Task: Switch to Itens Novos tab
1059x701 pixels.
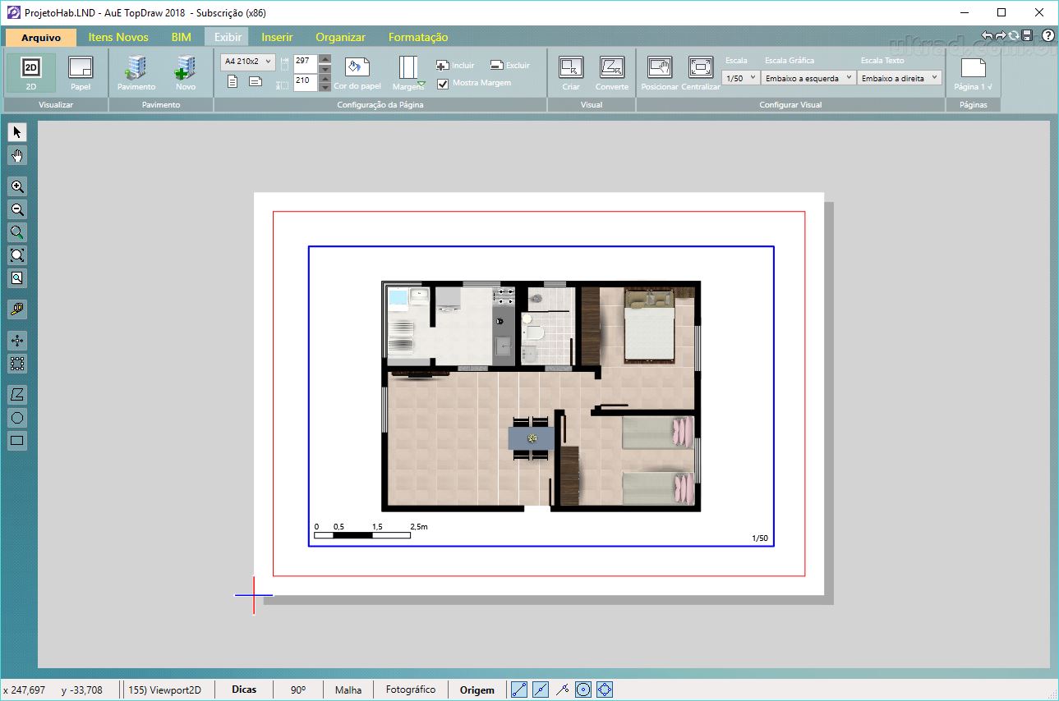Action: tap(118, 38)
